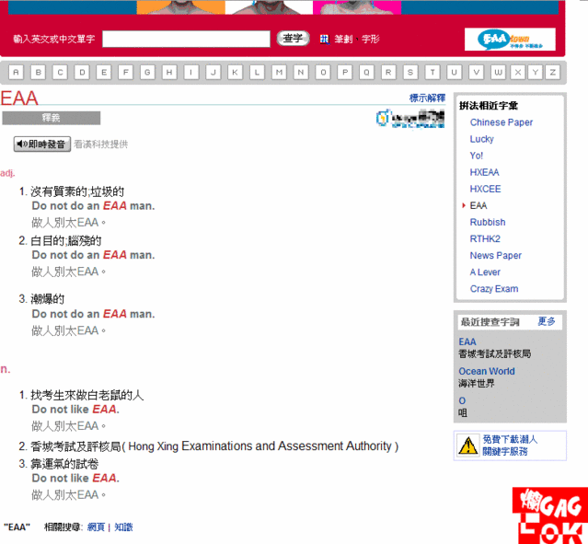Select the letter T index button
588x544 pixels.
click(x=432, y=72)
